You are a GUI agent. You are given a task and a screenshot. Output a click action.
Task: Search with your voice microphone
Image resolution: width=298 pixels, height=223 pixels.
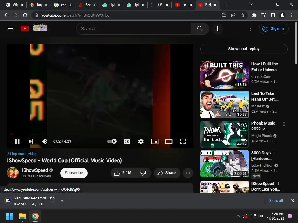pyautogui.click(x=217, y=29)
